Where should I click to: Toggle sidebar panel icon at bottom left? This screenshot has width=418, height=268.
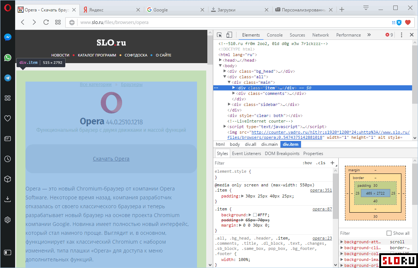[7, 252]
